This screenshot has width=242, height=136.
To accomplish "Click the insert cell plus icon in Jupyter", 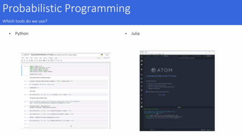I will (25, 60).
